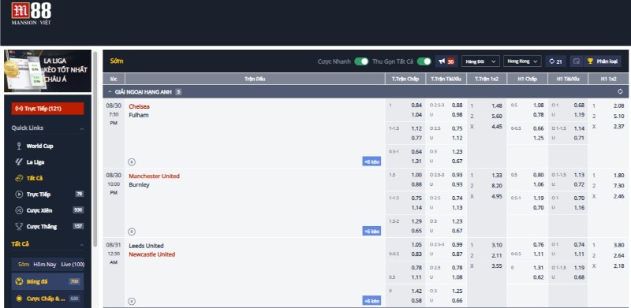
Task: Open the Chelsea match statistics icon
Action: 132,162
